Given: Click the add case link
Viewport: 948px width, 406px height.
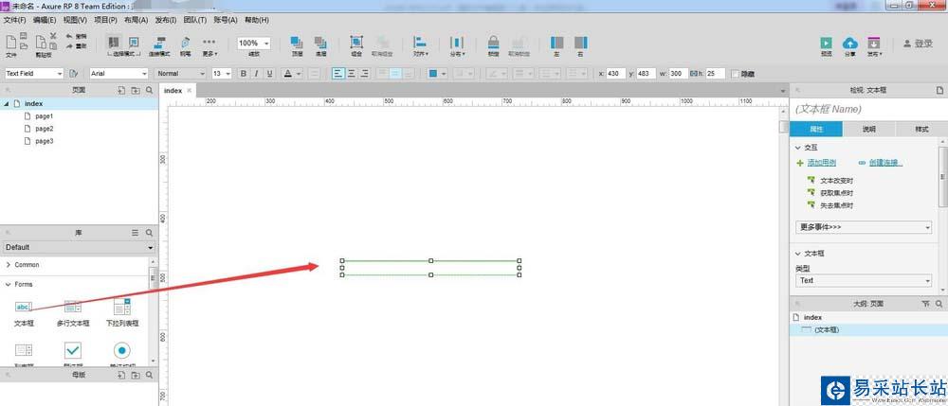Looking at the screenshot, I should pyautogui.click(x=822, y=163).
